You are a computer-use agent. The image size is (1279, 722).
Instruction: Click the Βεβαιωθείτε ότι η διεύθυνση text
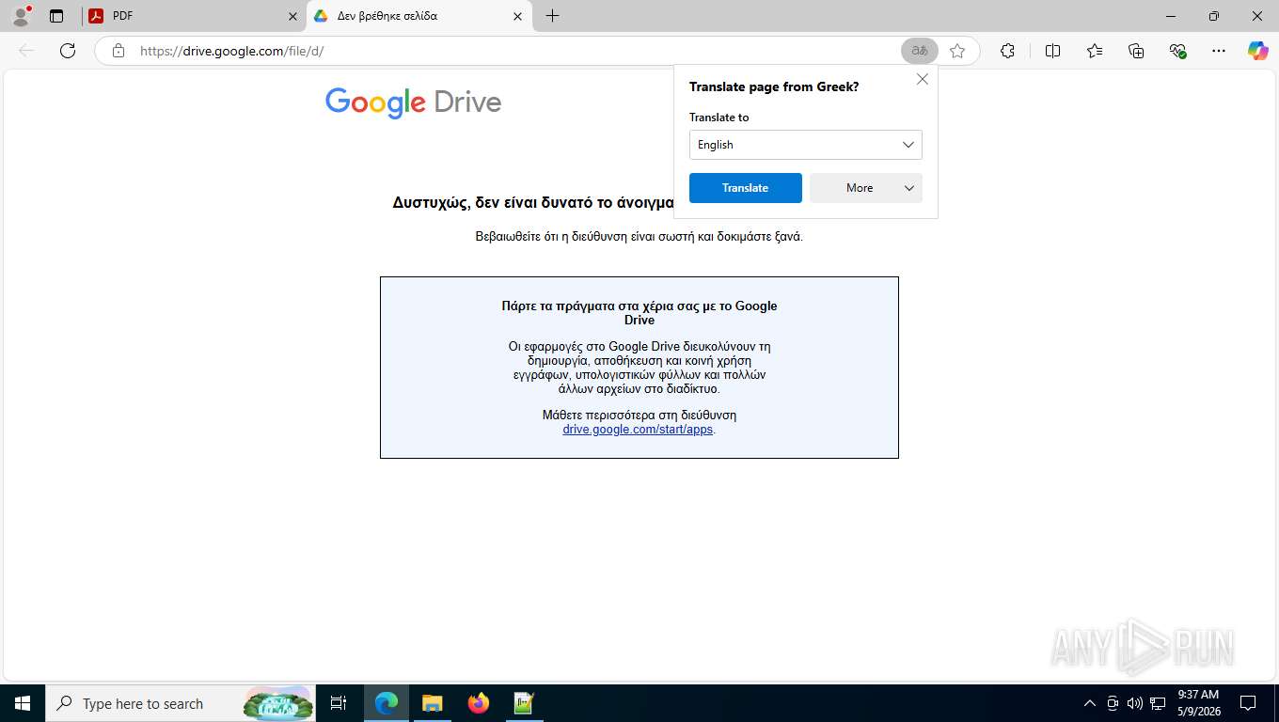(x=639, y=237)
